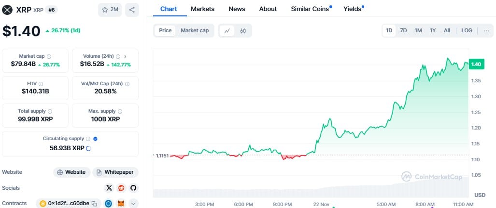
Task: Open Vol/Mkt Cap (24h) info icon
Action: pyautogui.click(x=127, y=84)
